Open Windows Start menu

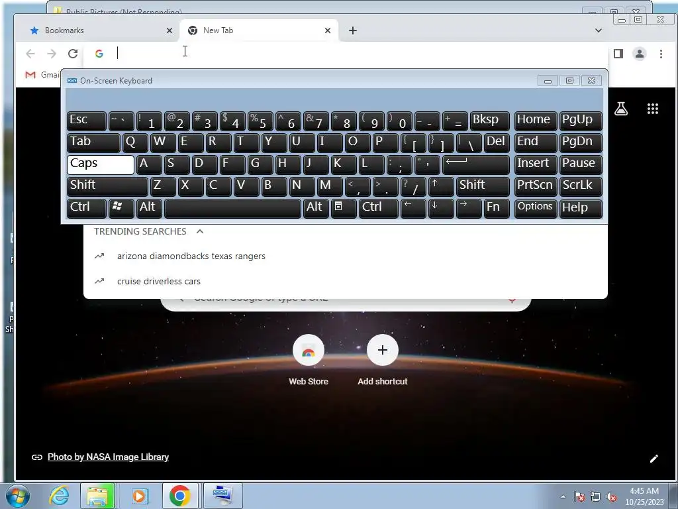[18, 496]
